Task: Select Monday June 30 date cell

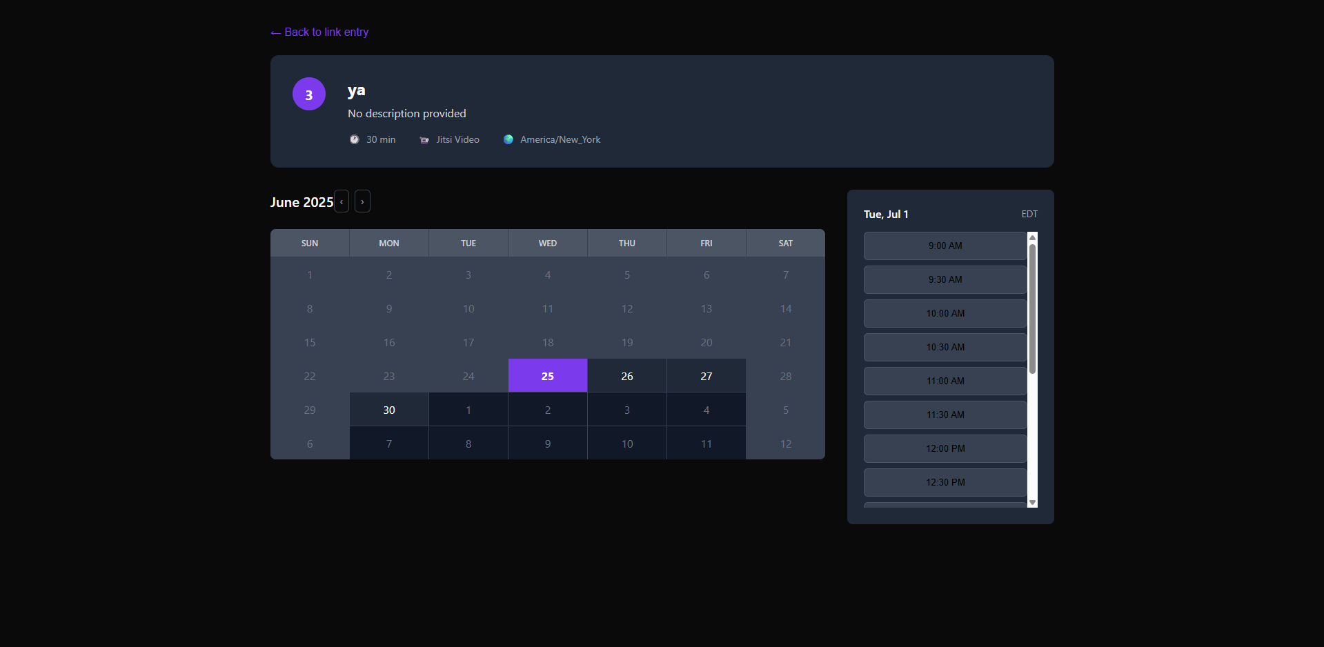Action: point(389,410)
